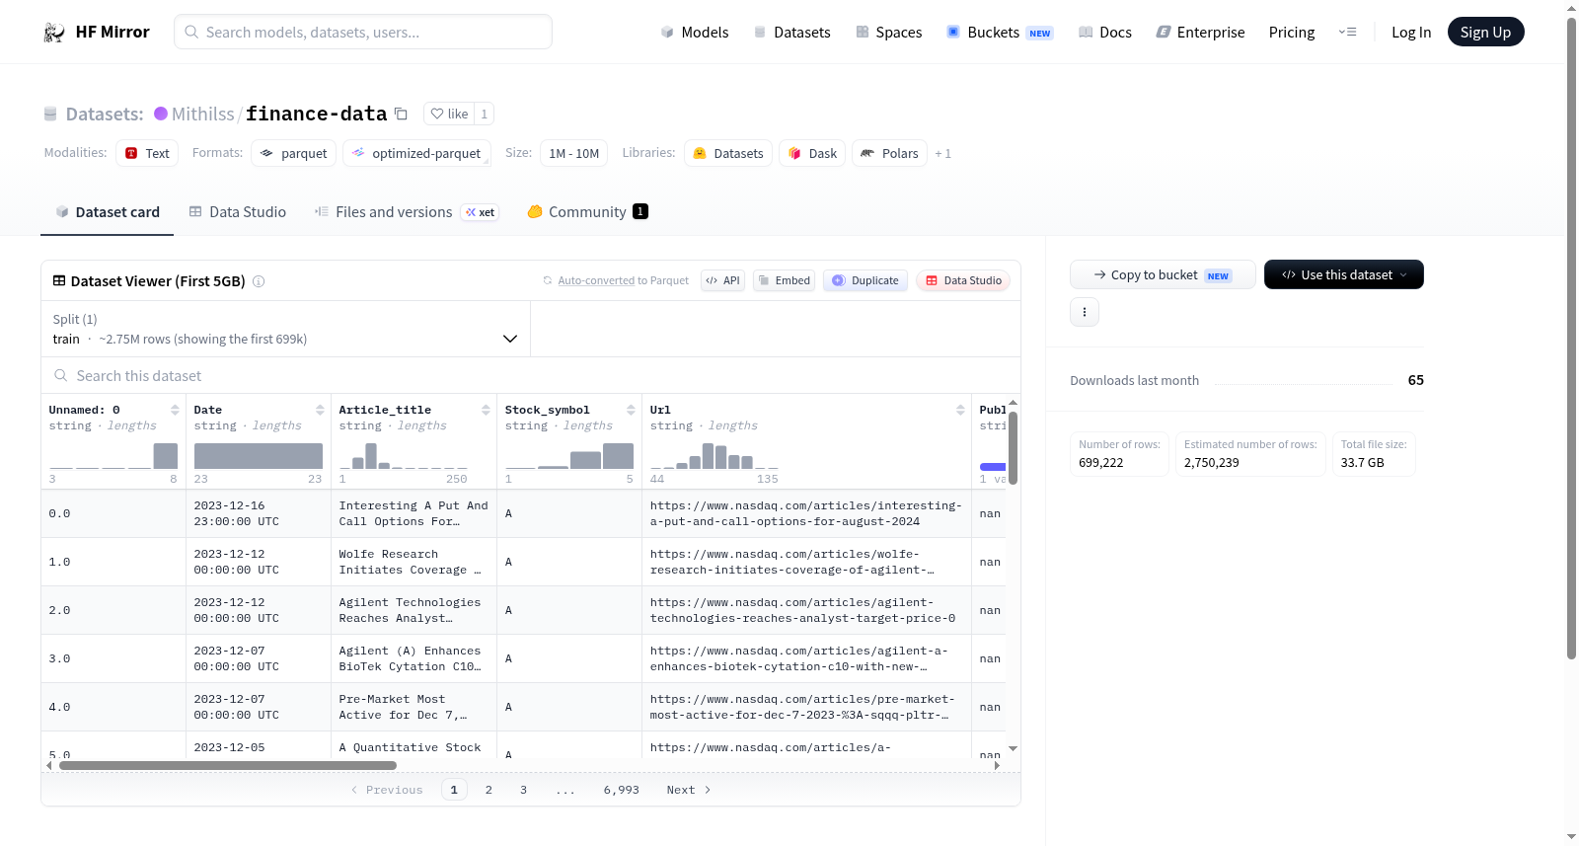
Task: Go to page 2 of the table
Action: (x=489, y=790)
